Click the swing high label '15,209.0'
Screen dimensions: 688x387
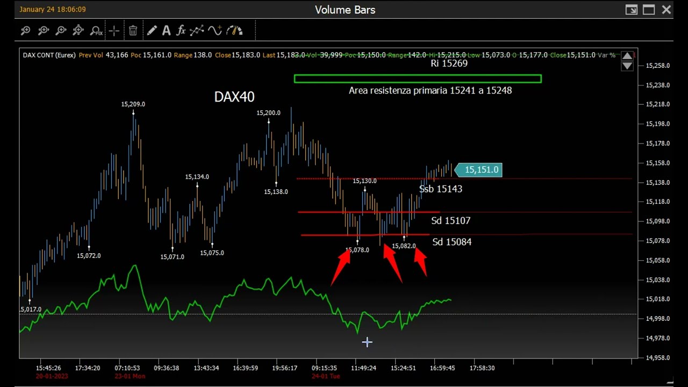click(x=133, y=104)
